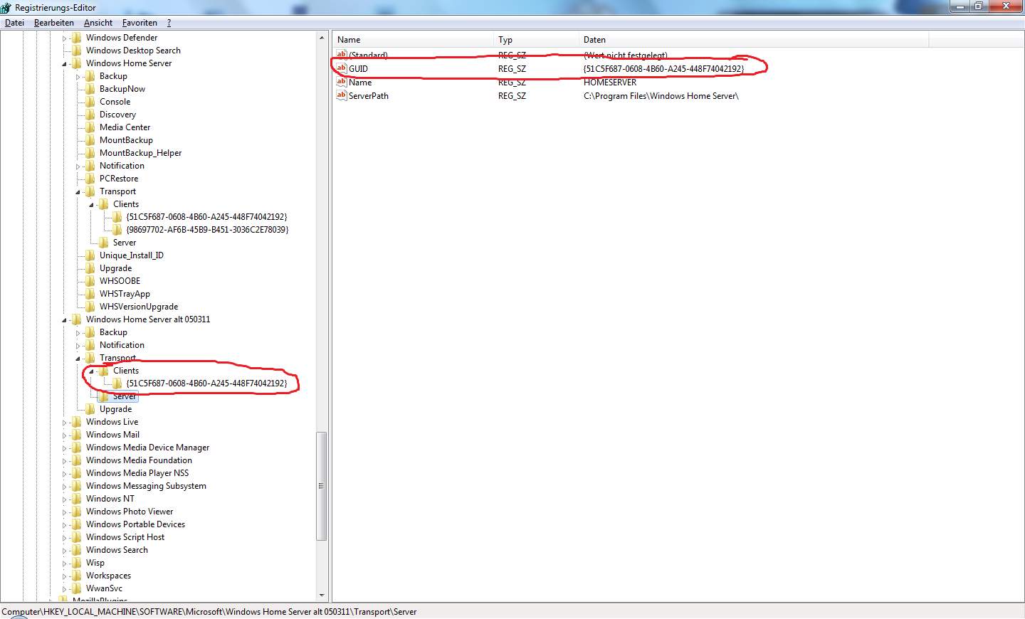Expand the Windows Media Device Manager key

(x=65, y=448)
